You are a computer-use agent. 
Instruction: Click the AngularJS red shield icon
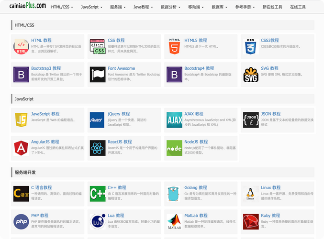[21, 148]
